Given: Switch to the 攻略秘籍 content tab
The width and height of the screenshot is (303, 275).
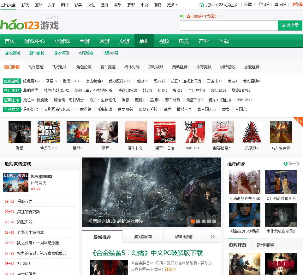Looking at the screenshot, I should coord(184,237).
